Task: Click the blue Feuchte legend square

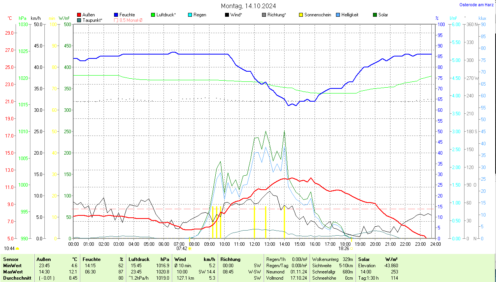Action: tap(116, 15)
